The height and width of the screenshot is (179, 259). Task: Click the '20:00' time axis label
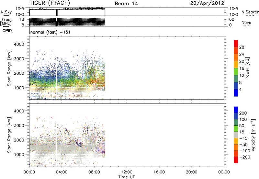coord(192,172)
